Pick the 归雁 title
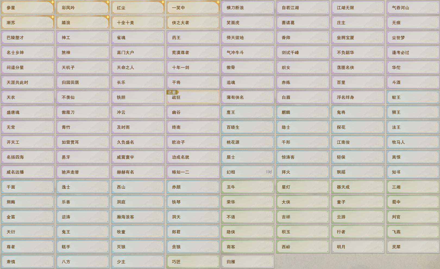 [247, 262]
